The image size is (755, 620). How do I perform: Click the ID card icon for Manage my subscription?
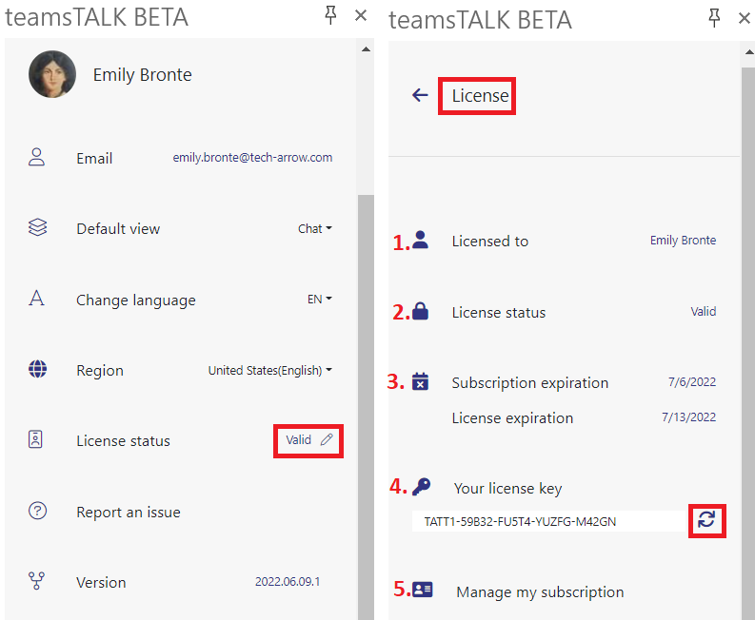[422, 590]
